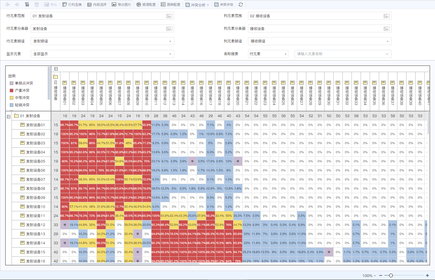Viewport: 435px width, 280px height.
Task: Click the tree structure toolbar icon
Action: [27, 5]
